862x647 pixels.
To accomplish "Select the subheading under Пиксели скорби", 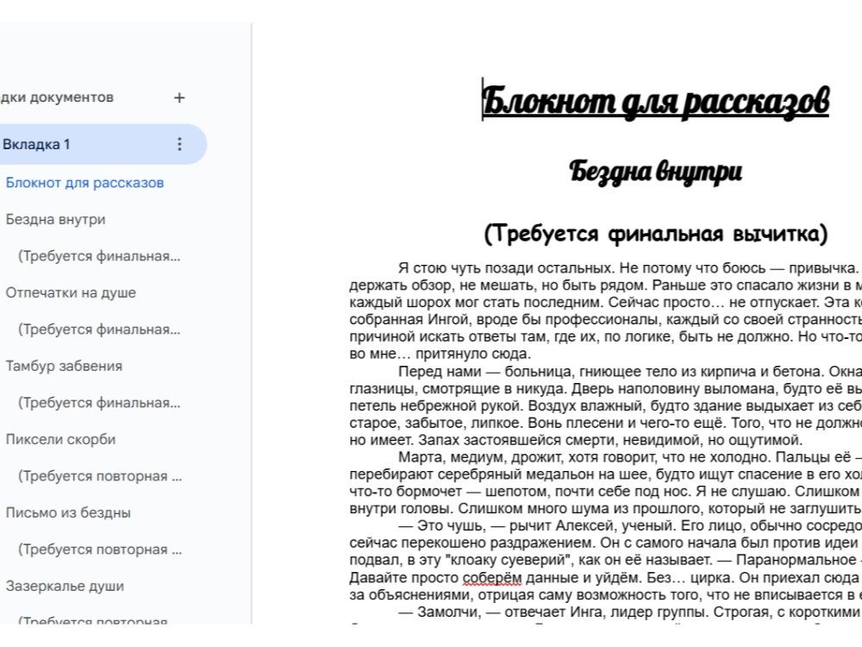I will [99, 476].
